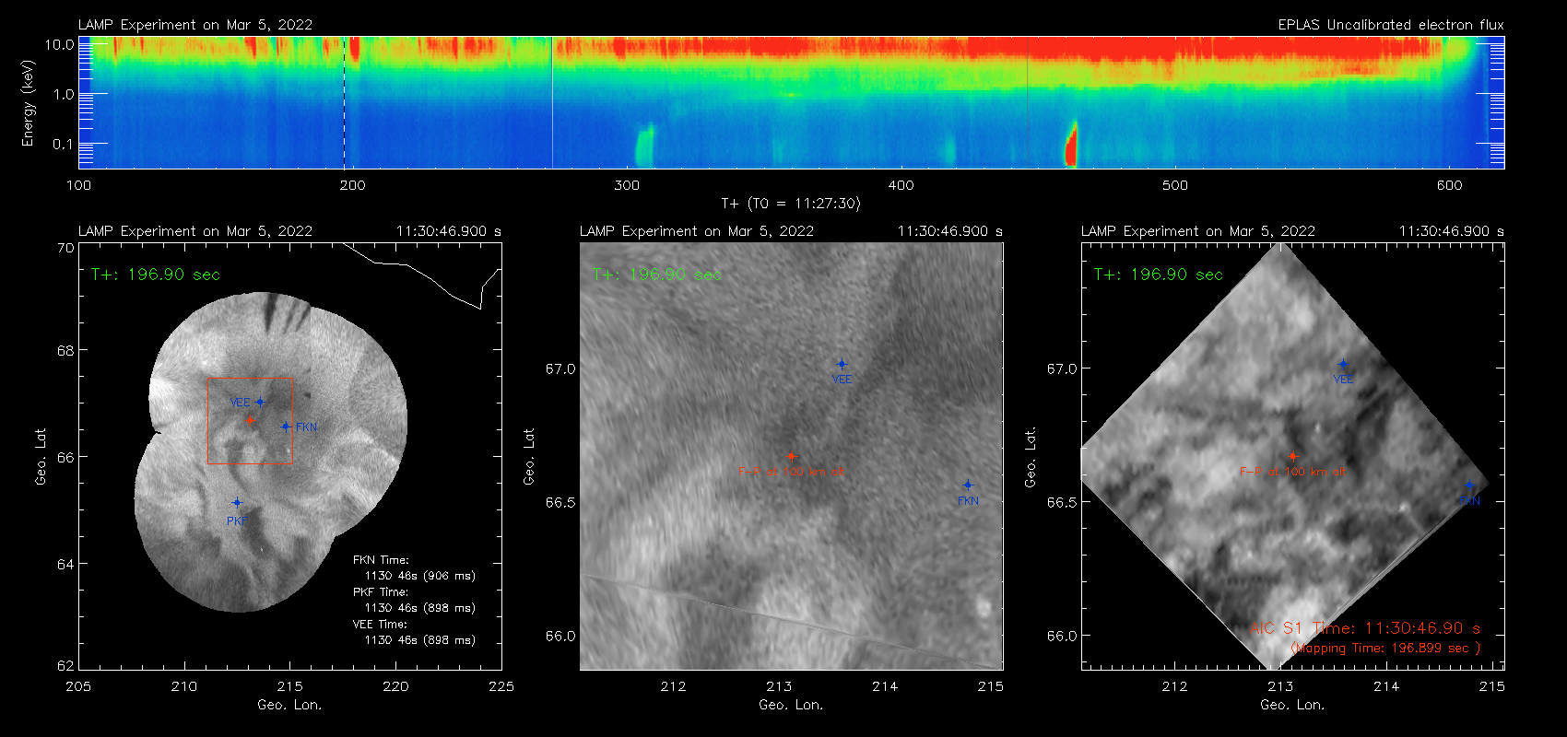Click the 64 latitude tick on the wide map
This screenshot has height=737, width=1567.
pyautogui.click(x=65, y=564)
